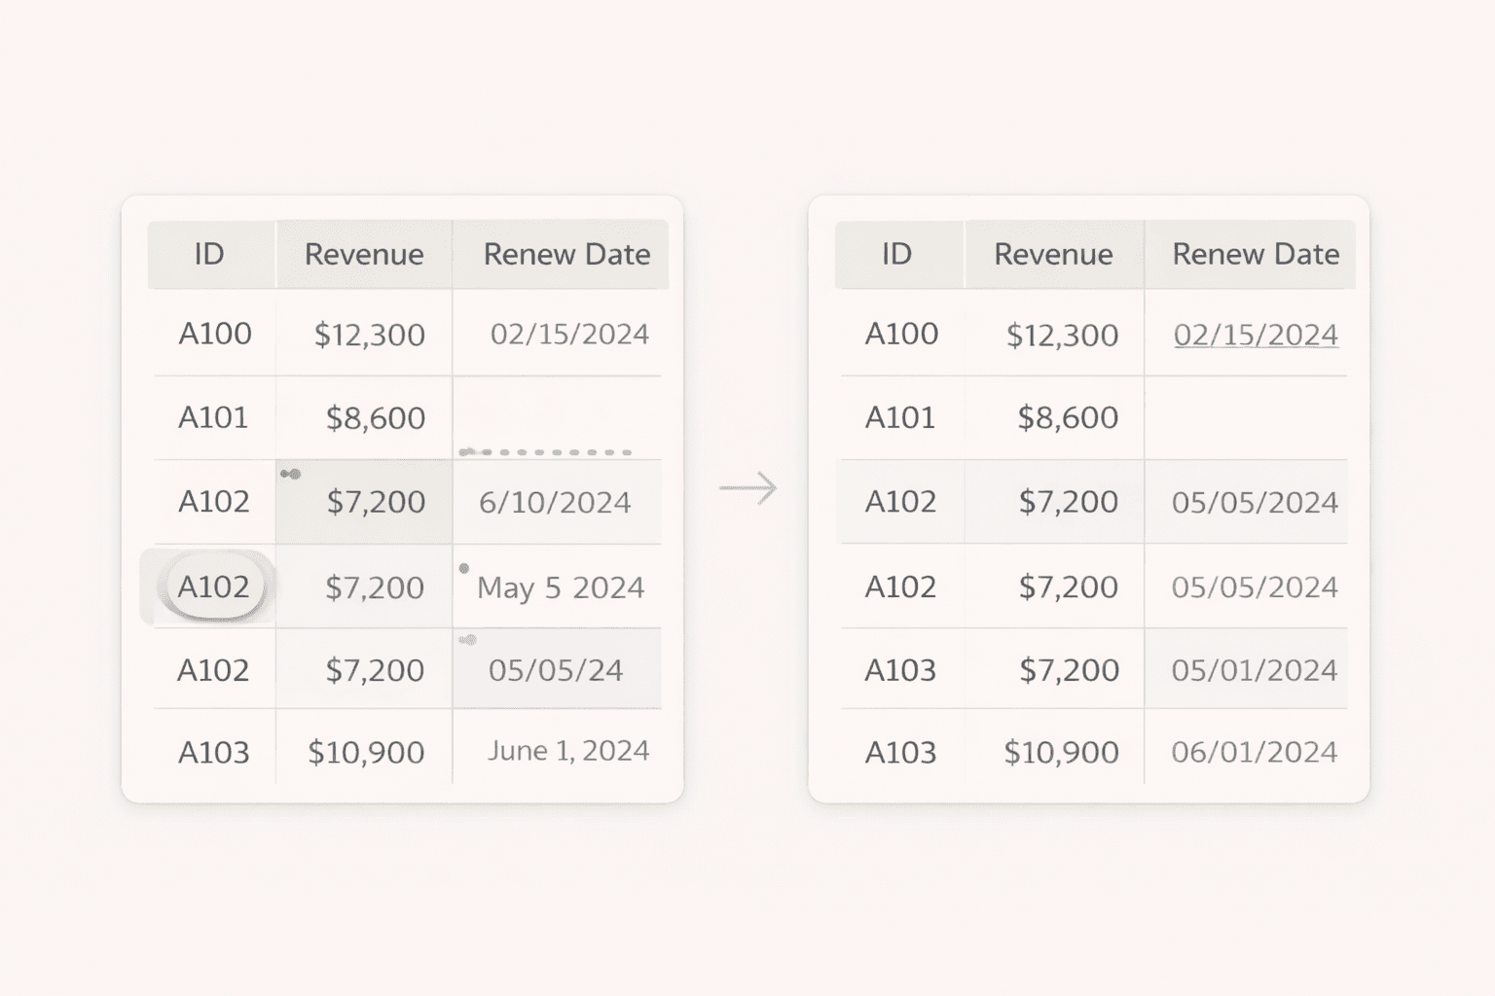Click the Revenue header in the left table

tap(364, 254)
